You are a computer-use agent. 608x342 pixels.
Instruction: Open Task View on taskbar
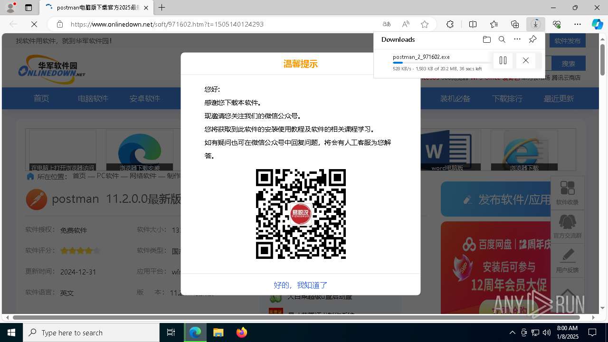tap(171, 332)
